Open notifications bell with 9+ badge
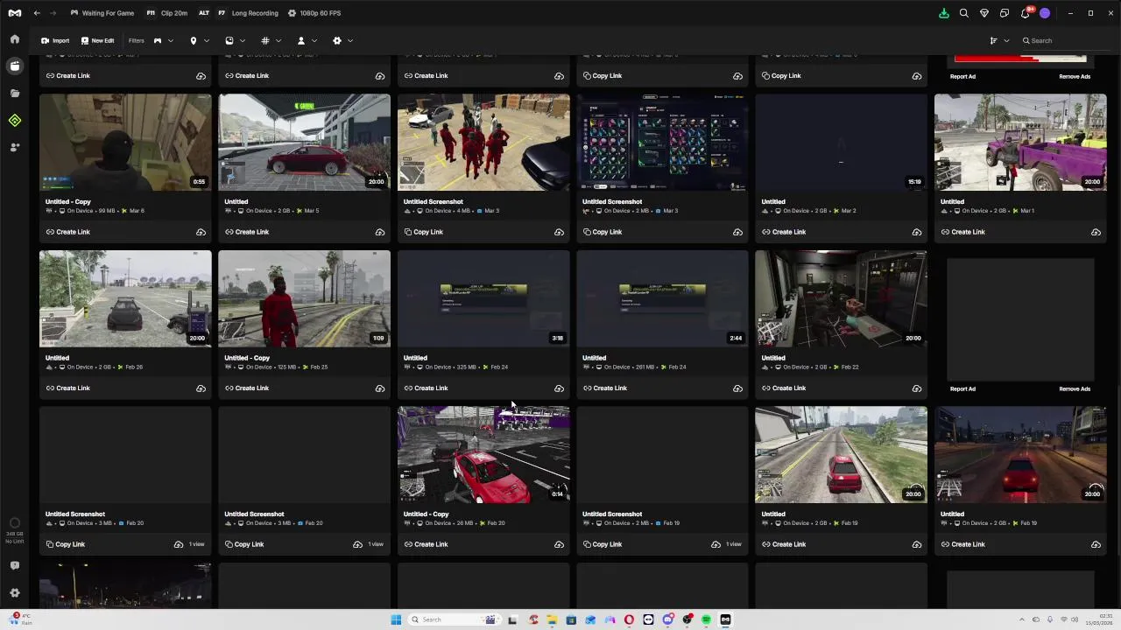This screenshot has width=1121, height=630. [1026, 13]
